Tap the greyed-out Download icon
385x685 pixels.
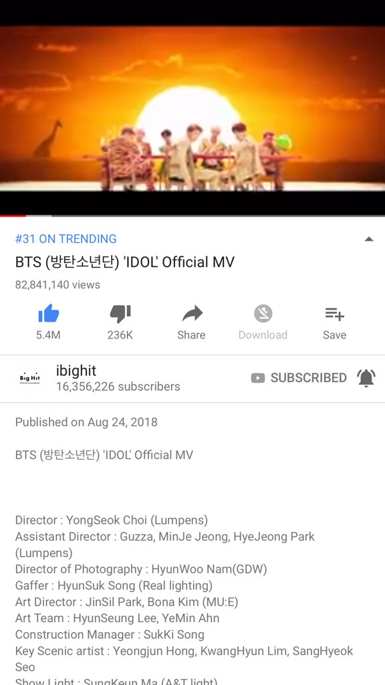263,313
